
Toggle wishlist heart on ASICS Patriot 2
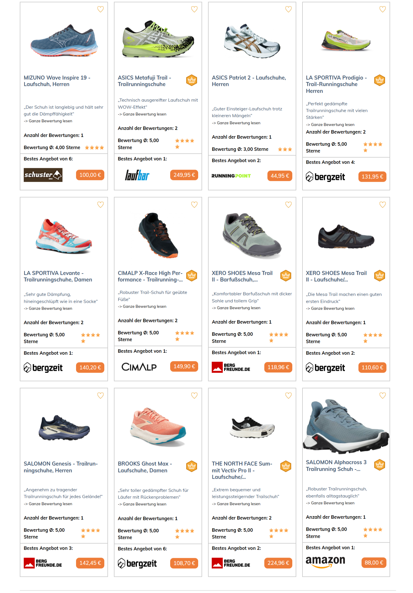pyautogui.click(x=288, y=9)
